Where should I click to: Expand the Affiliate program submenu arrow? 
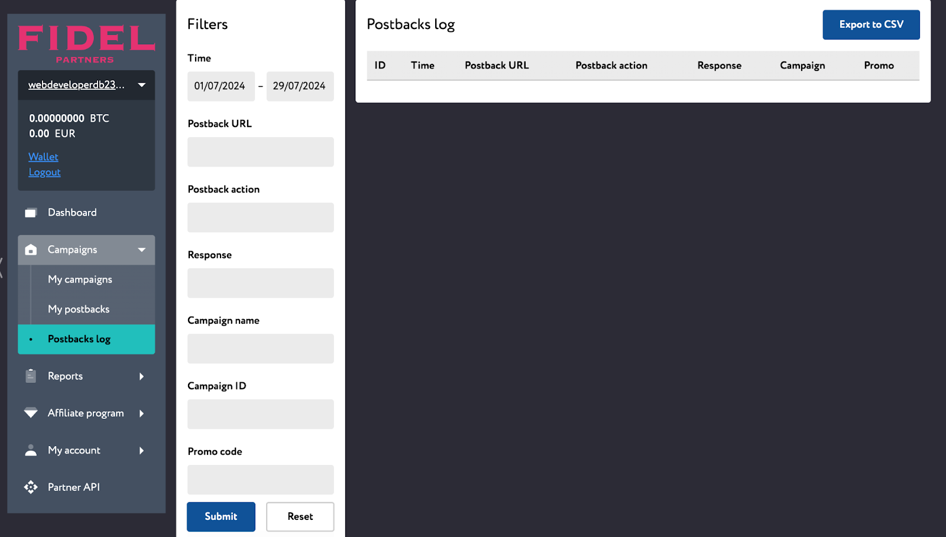pyautogui.click(x=141, y=414)
